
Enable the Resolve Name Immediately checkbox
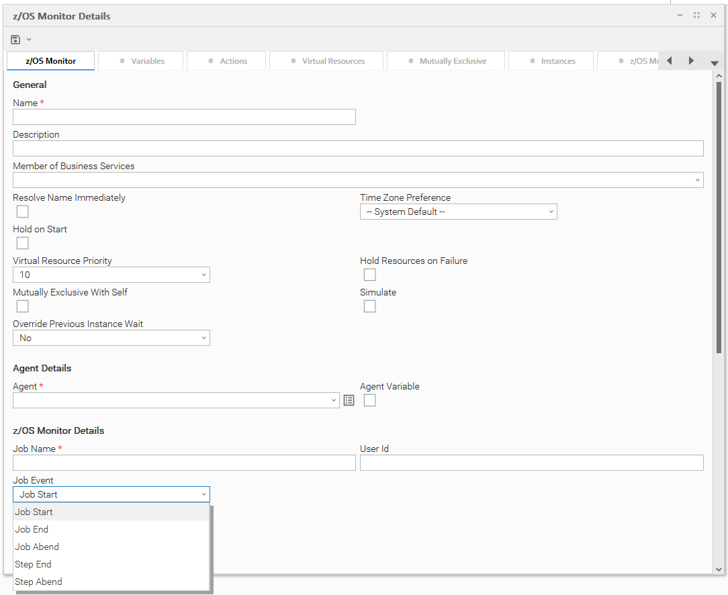tap(23, 212)
